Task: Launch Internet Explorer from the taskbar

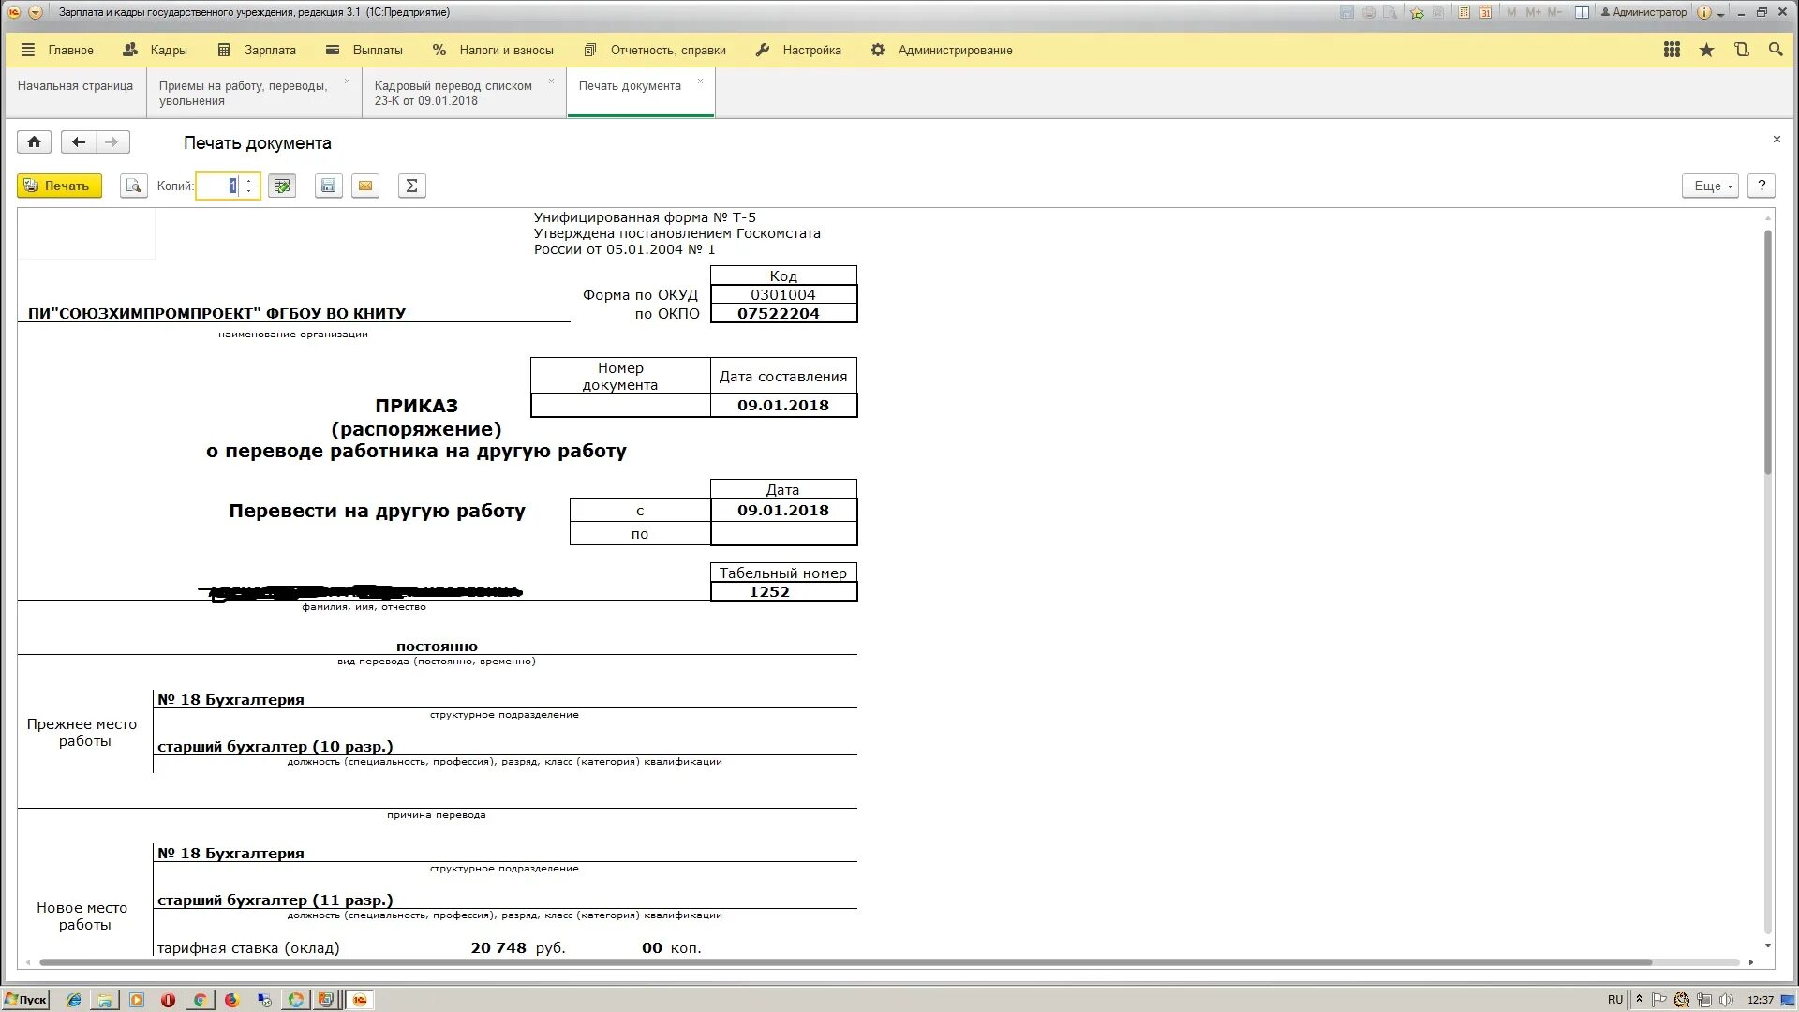Action: tap(74, 1000)
